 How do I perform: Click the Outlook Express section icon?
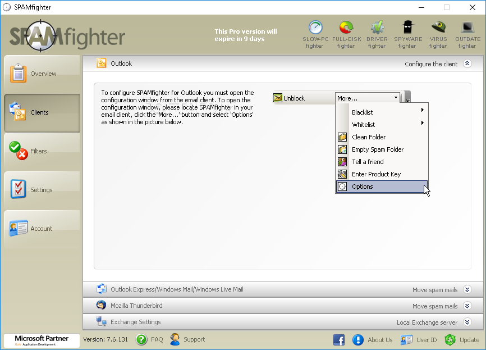102,289
